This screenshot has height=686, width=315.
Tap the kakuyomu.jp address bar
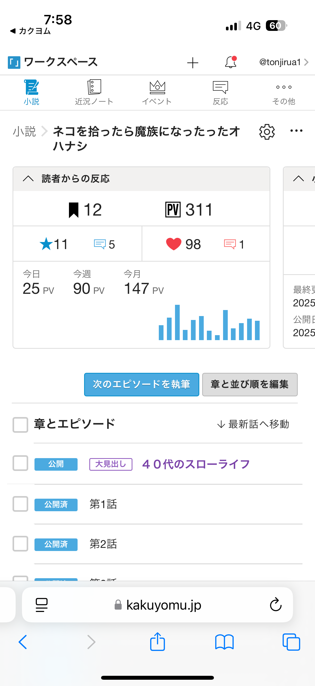pyautogui.click(x=158, y=605)
